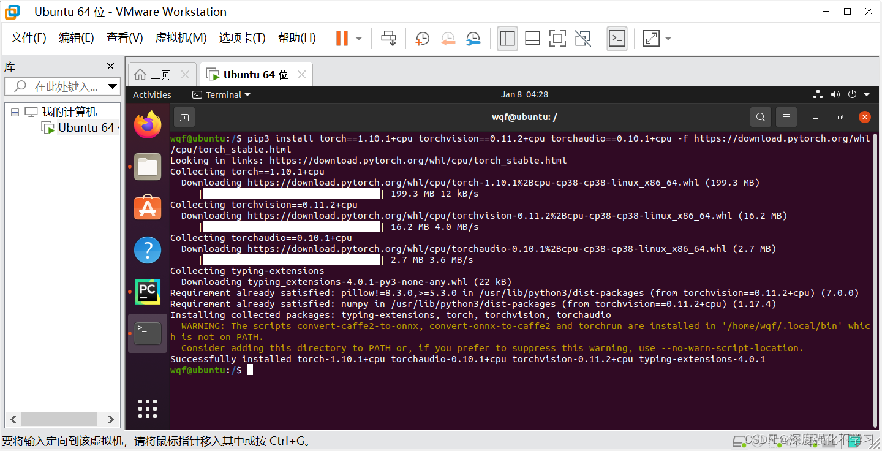Select 我的计算机 in the library tree
The height and width of the screenshot is (451, 882).
(69, 112)
